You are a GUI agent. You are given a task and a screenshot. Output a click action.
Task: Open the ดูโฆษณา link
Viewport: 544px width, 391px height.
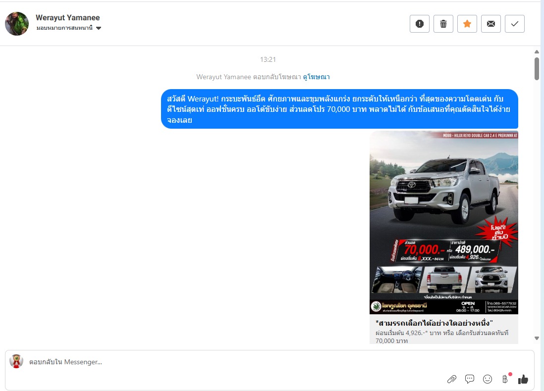click(x=316, y=77)
